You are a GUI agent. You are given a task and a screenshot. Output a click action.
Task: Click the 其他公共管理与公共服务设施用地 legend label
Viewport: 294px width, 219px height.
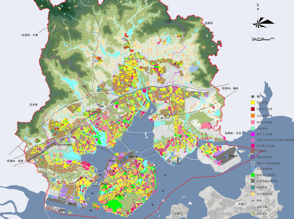point(275,140)
